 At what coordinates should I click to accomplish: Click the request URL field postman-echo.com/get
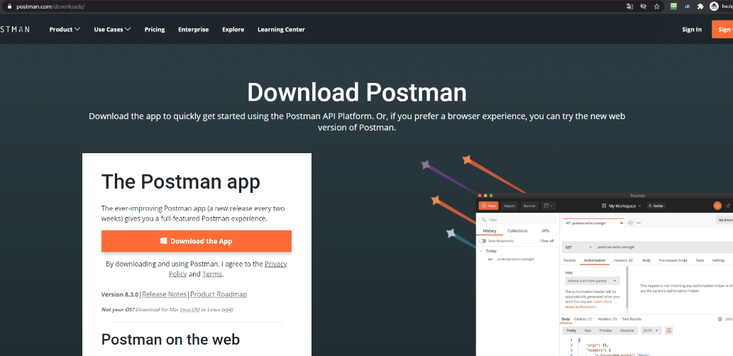coord(665,247)
